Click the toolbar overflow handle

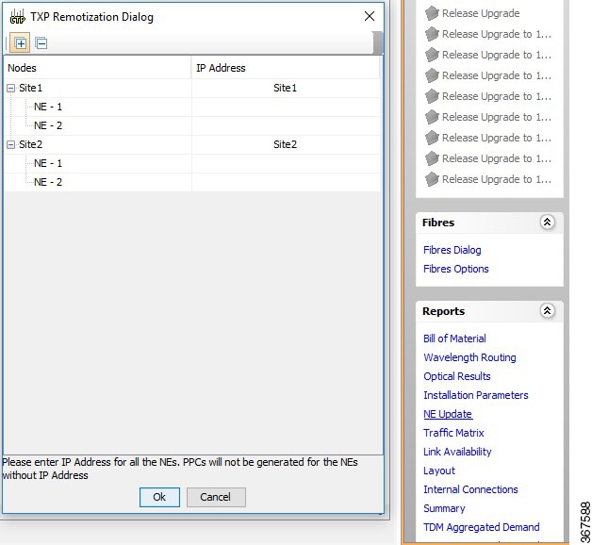377,42
